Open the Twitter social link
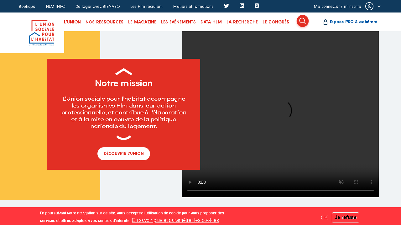Viewport: 401px width, 225px height. coord(227,6)
